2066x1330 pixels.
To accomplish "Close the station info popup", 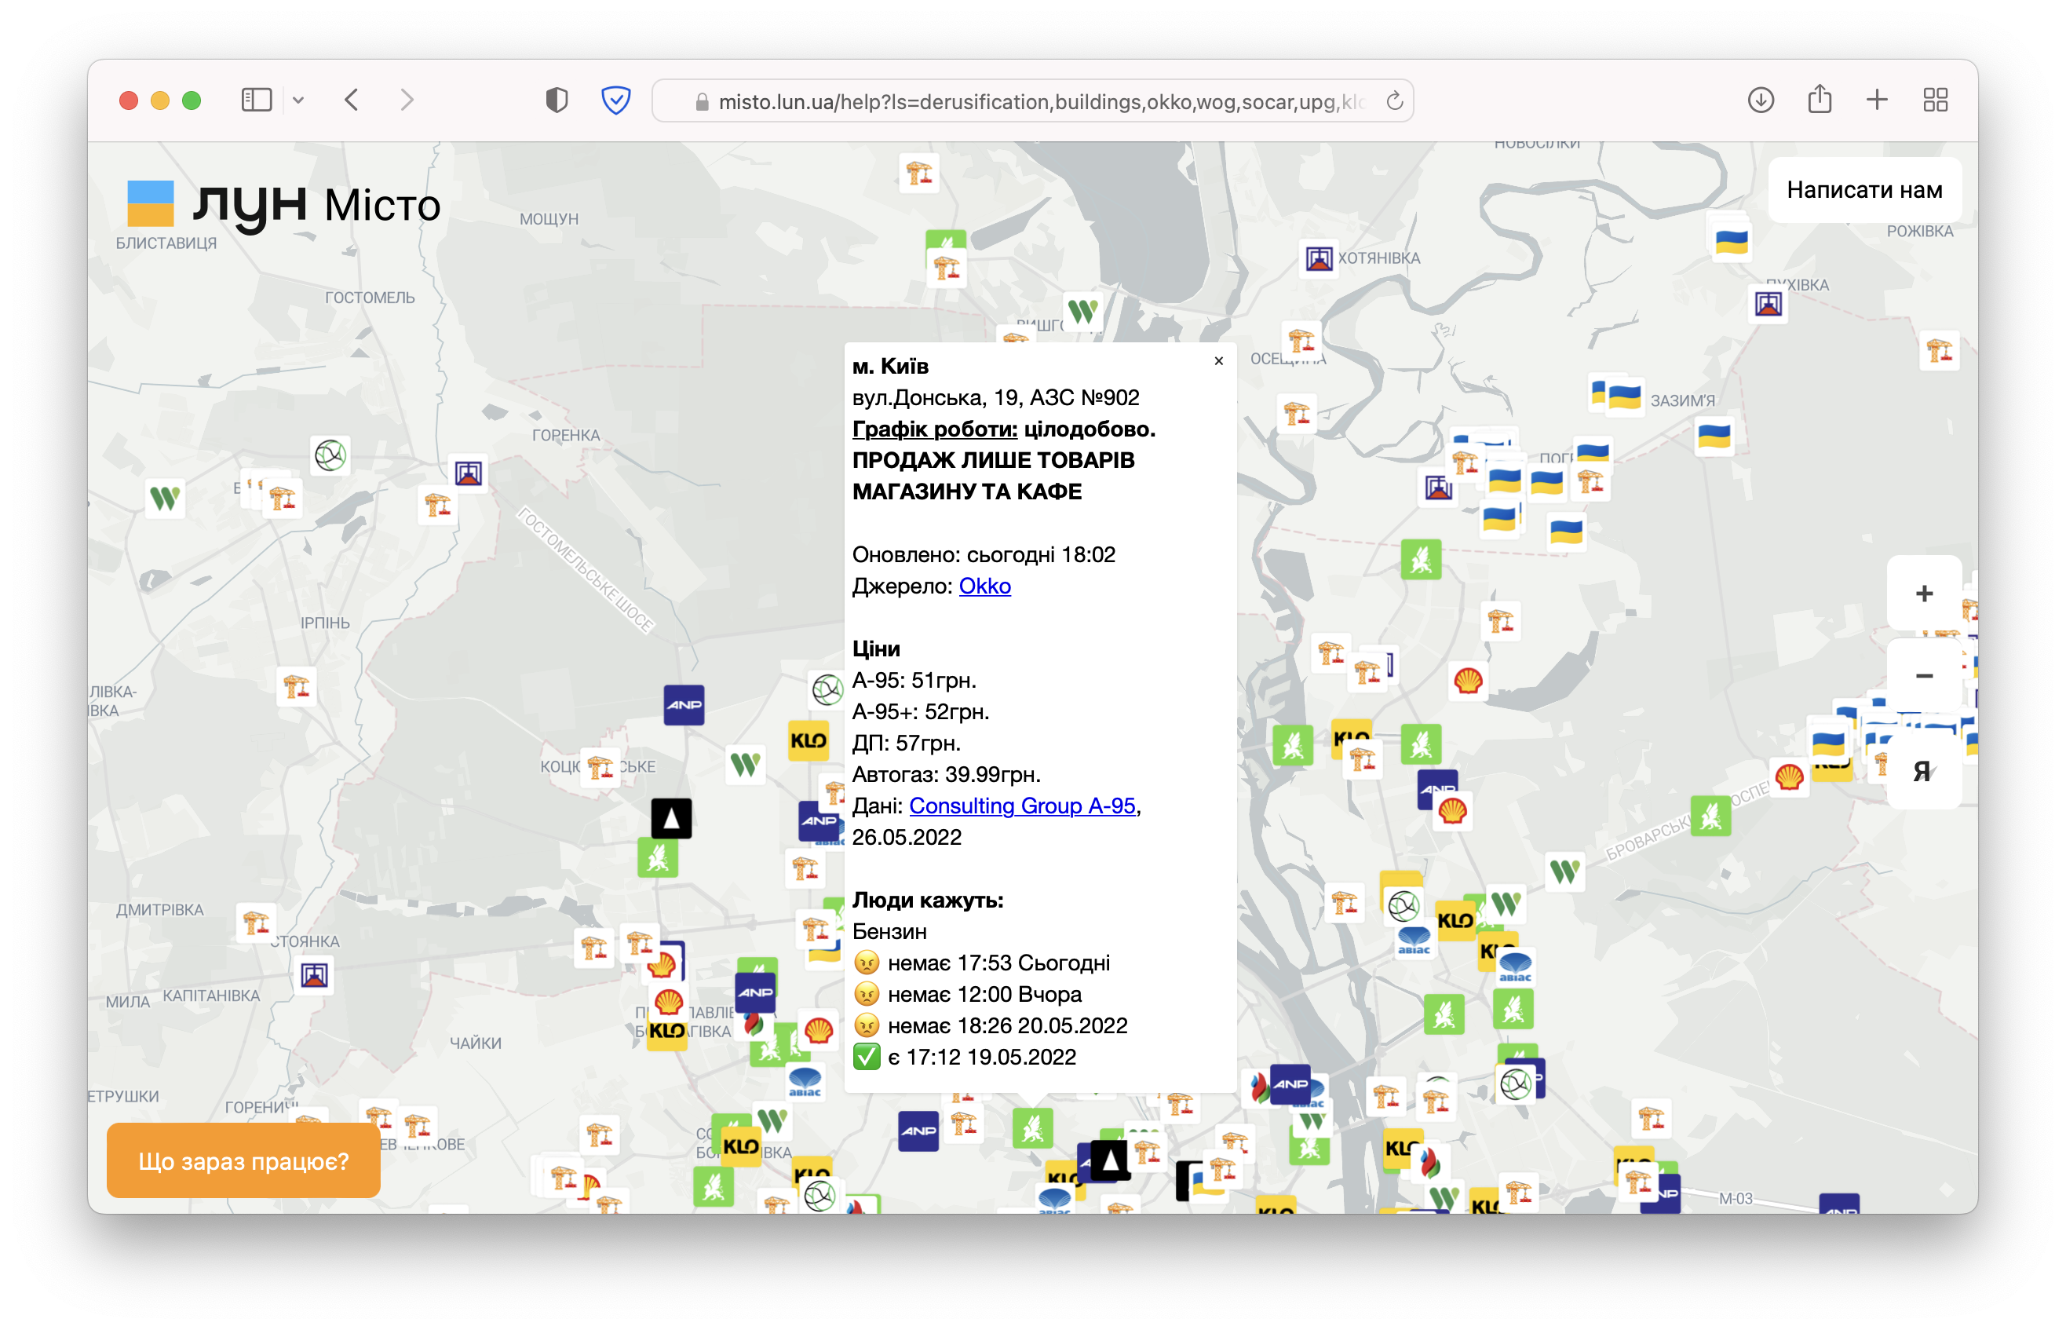I will [x=1218, y=361].
